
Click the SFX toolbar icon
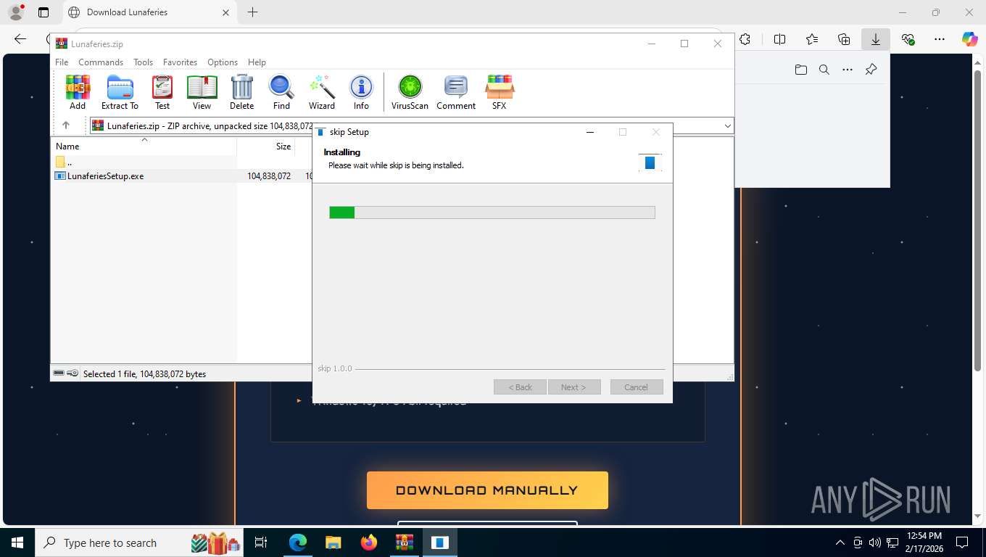point(500,92)
